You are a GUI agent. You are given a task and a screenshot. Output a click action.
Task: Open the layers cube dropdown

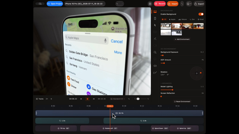coord(189,4)
